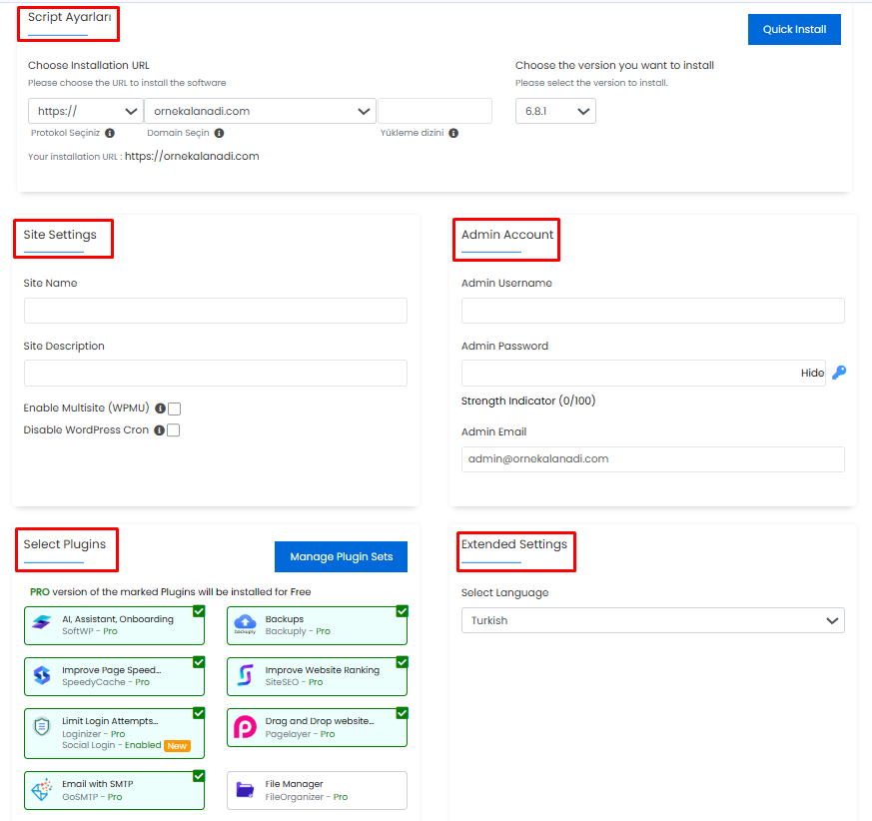Enable Multisite (WPMU) checkbox

pos(175,409)
